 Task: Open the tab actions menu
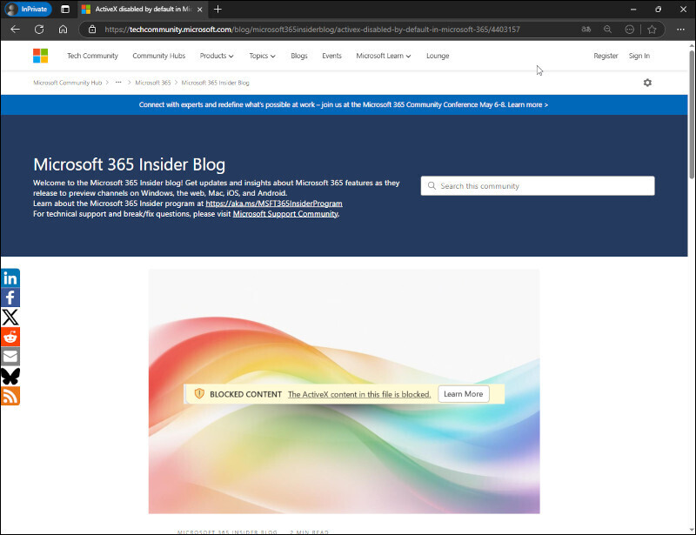65,10
